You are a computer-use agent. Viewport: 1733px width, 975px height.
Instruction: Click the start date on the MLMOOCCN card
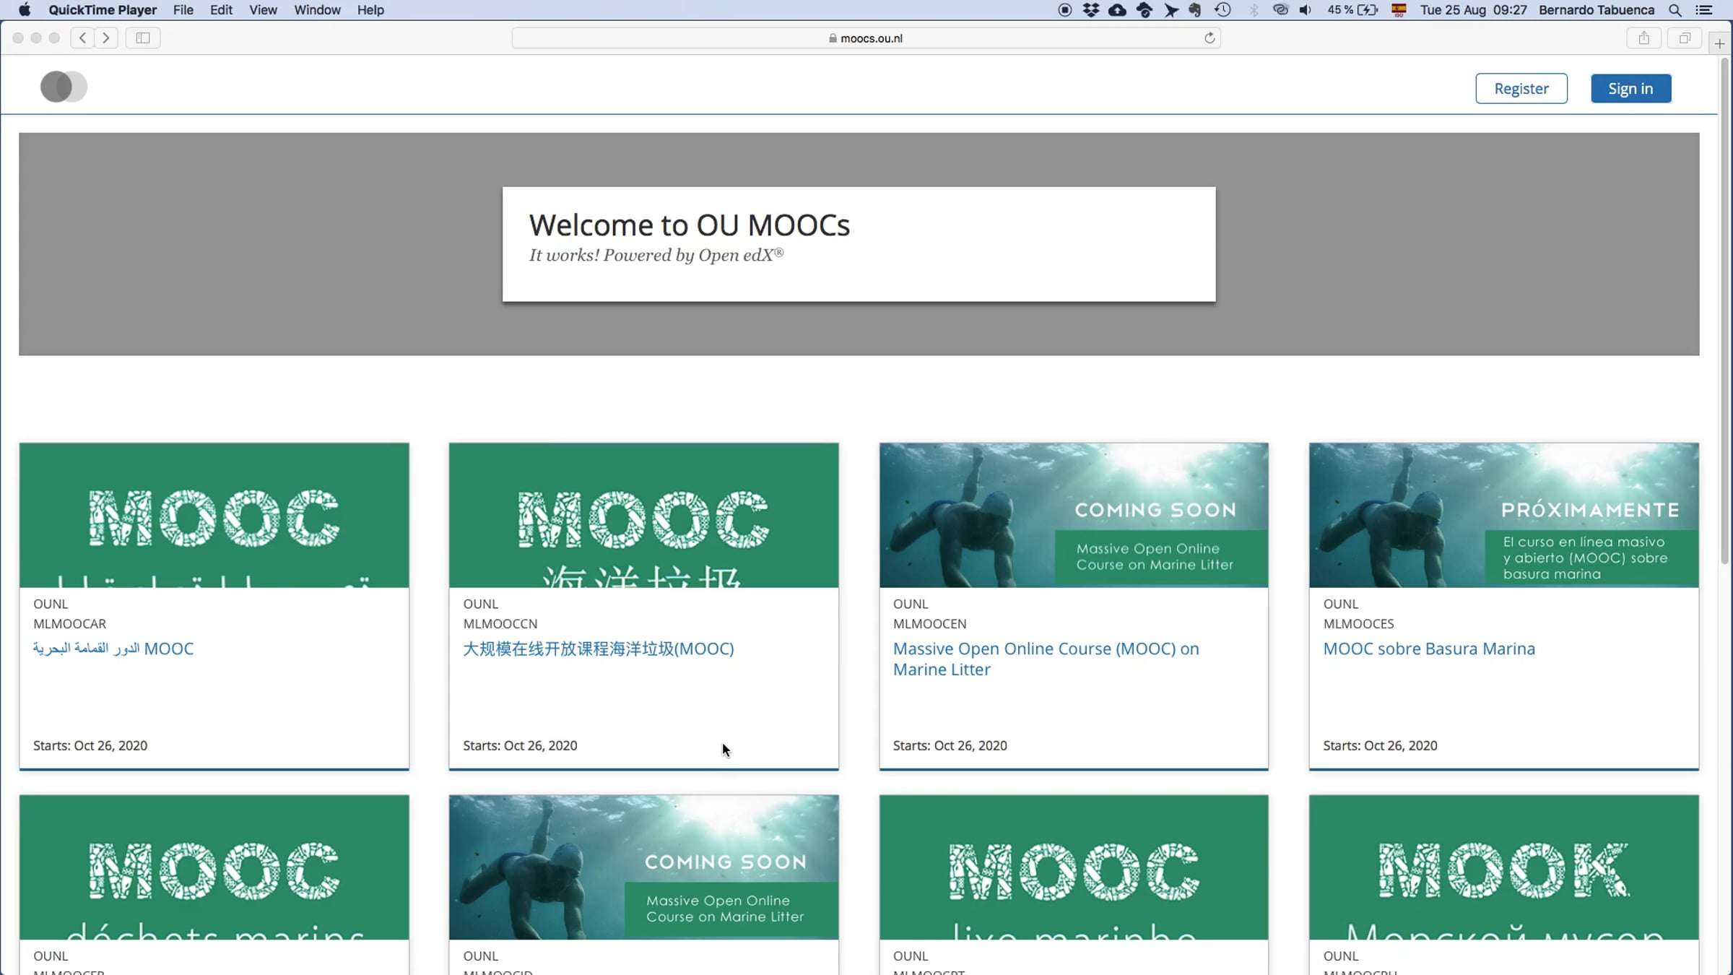coord(520,745)
